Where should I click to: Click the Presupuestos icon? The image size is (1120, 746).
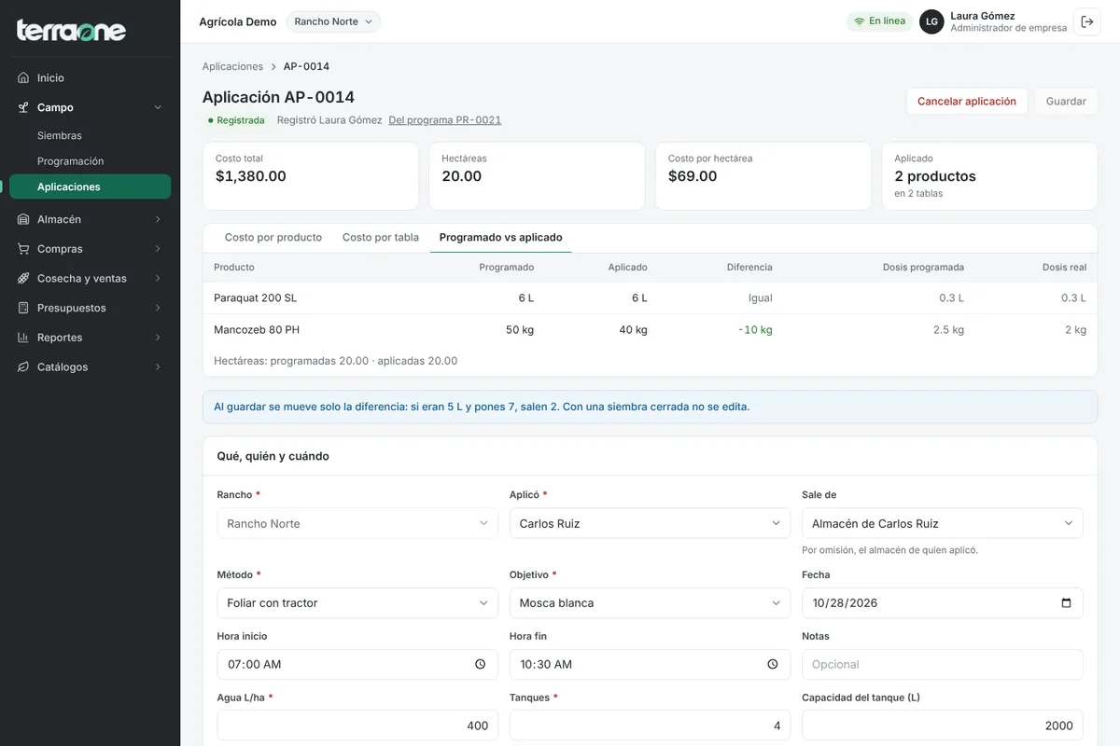point(23,308)
